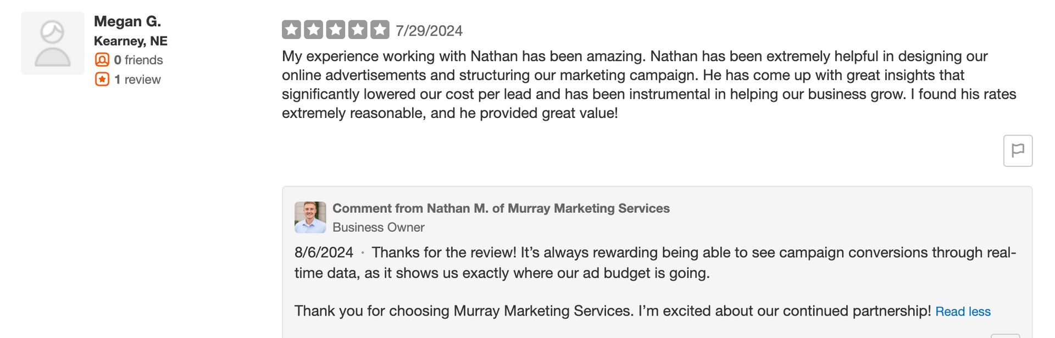Open Megan G. profile name link
Image resolution: width=1055 pixels, height=338 pixels.
[127, 21]
